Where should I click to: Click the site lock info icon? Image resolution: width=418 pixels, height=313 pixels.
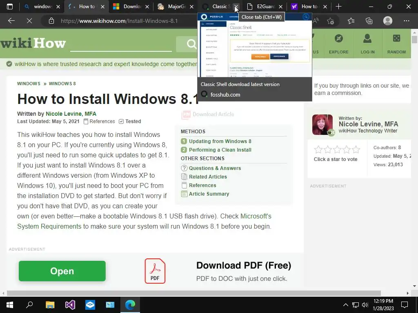click(x=51, y=21)
